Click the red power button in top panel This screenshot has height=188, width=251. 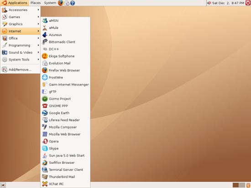pos(248,3)
